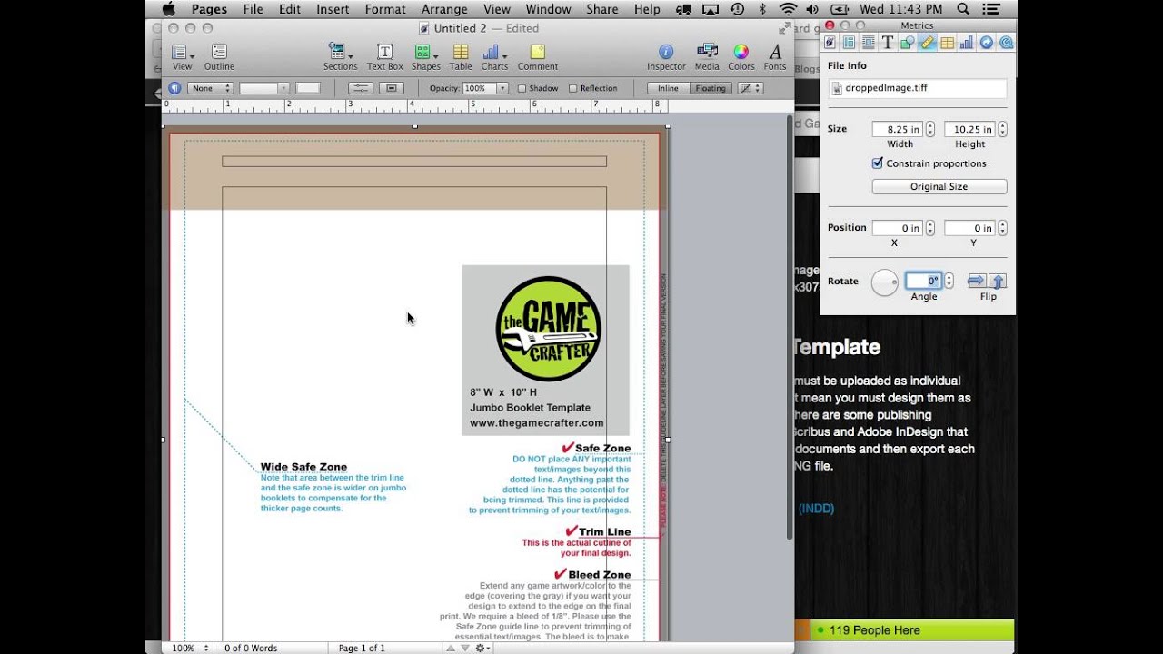
Task: Open the text wrap options dropdown
Action: coord(750,88)
